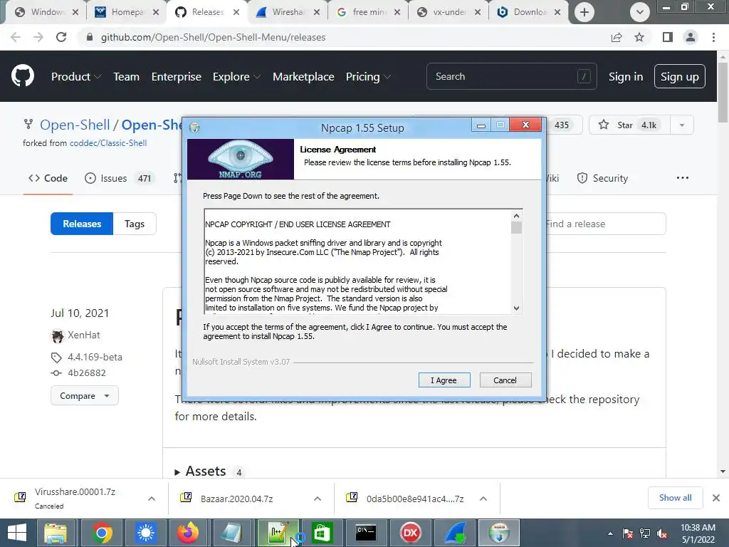Go back with the browser back arrow
Image resolution: width=729 pixels, height=547 pixels.
pyautogui.click(x=16, y=37)
